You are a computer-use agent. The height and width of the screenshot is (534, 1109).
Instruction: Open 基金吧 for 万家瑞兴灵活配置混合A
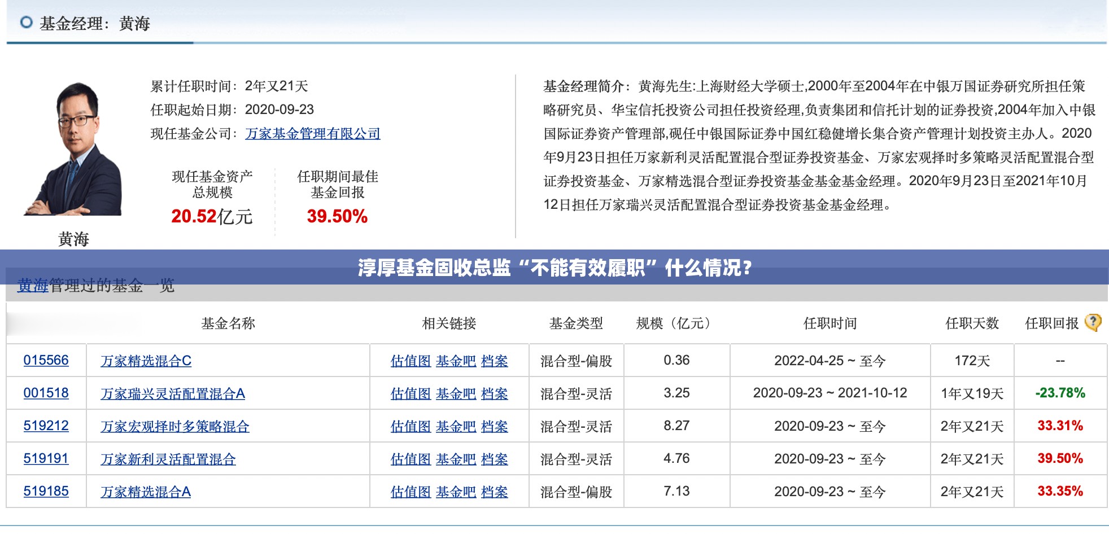[x=456, y=393]
